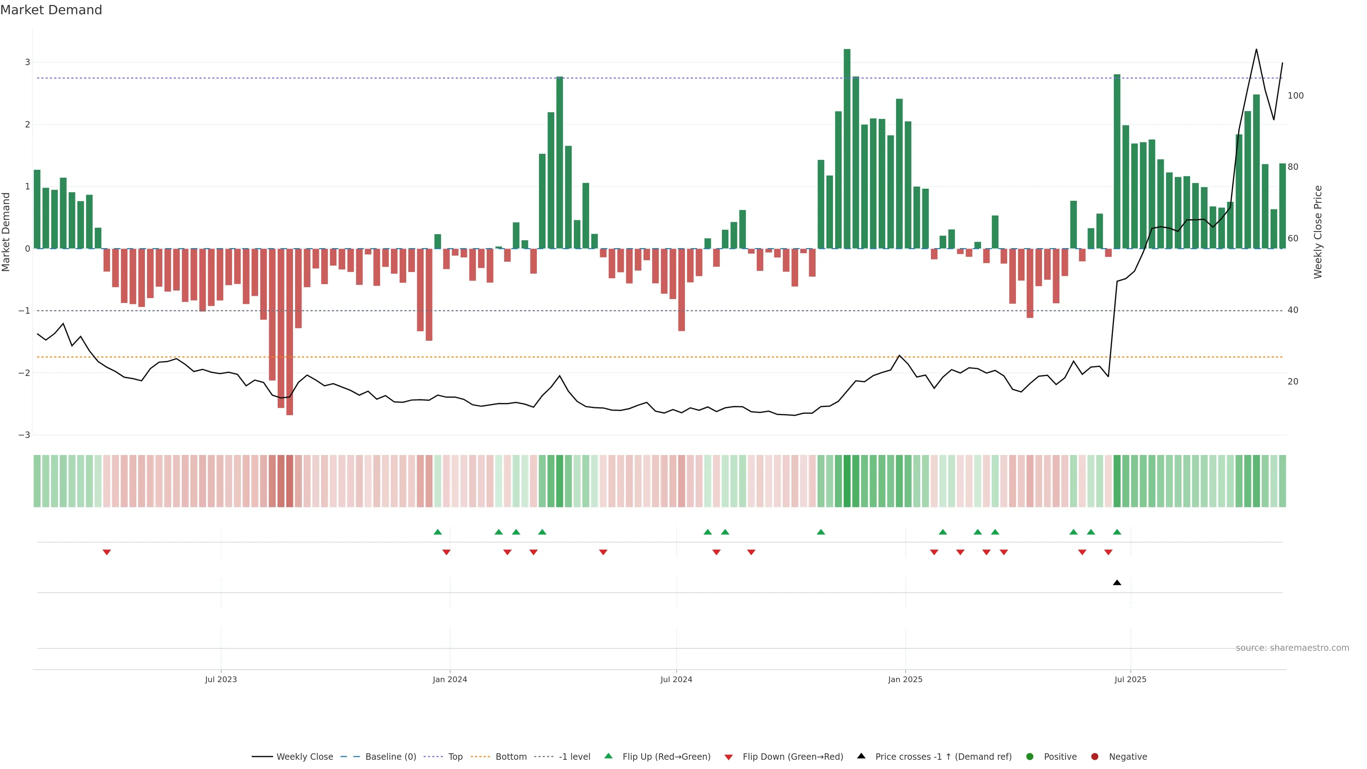1367x769 pixels.
Task: Click the leftmost red flip-down marker
Action: click(x=107, y=553)
